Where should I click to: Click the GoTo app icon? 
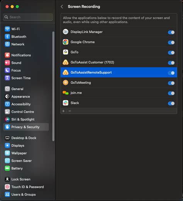click(66, 52)
